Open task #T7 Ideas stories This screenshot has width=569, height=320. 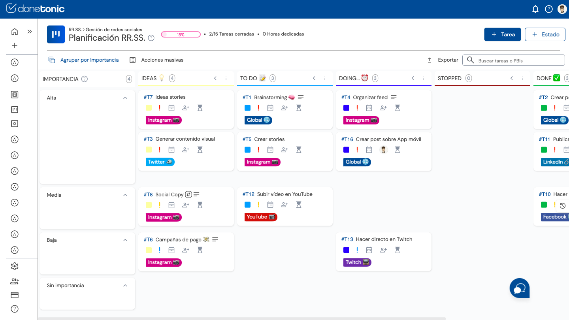(164, 97)
